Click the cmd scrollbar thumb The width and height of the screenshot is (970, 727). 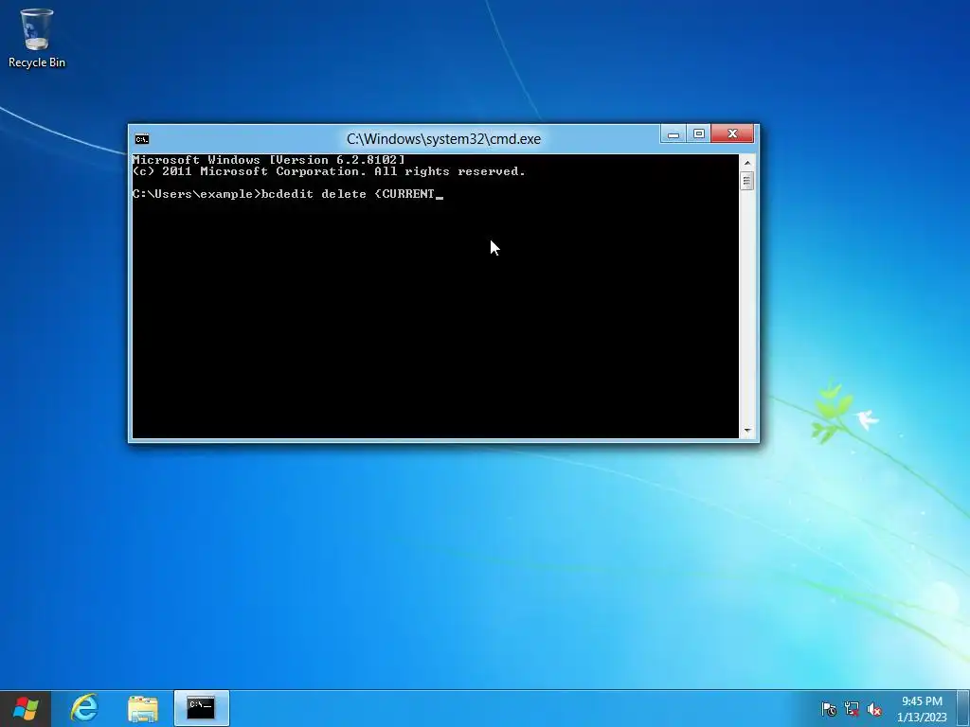[746, 181]
